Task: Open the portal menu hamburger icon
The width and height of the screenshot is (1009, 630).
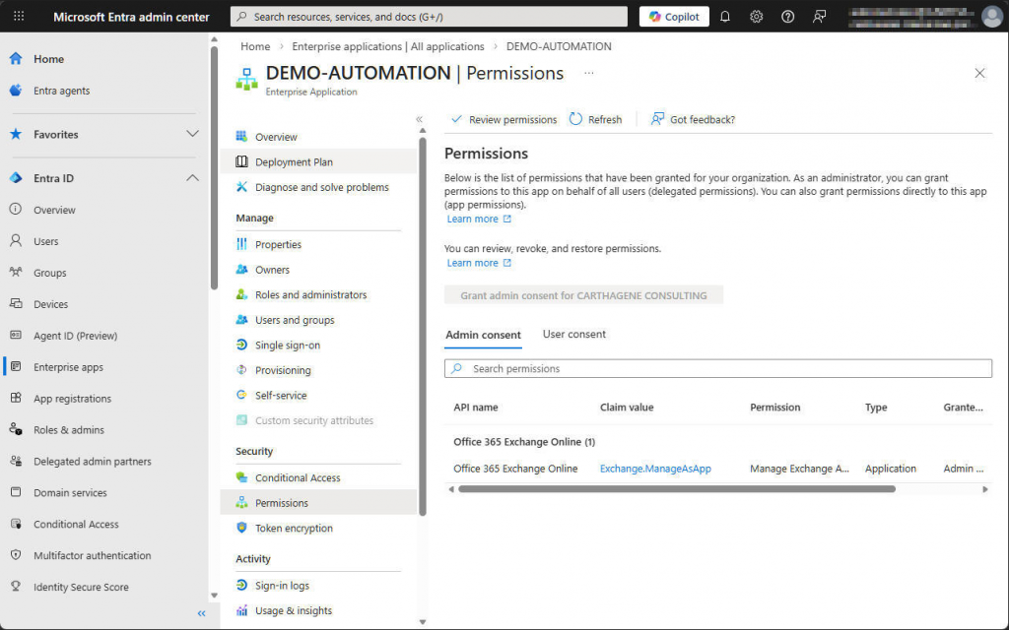Action: pos(18,16)
